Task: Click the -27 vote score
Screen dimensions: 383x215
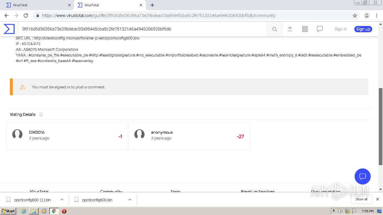Action: point(240,136)
